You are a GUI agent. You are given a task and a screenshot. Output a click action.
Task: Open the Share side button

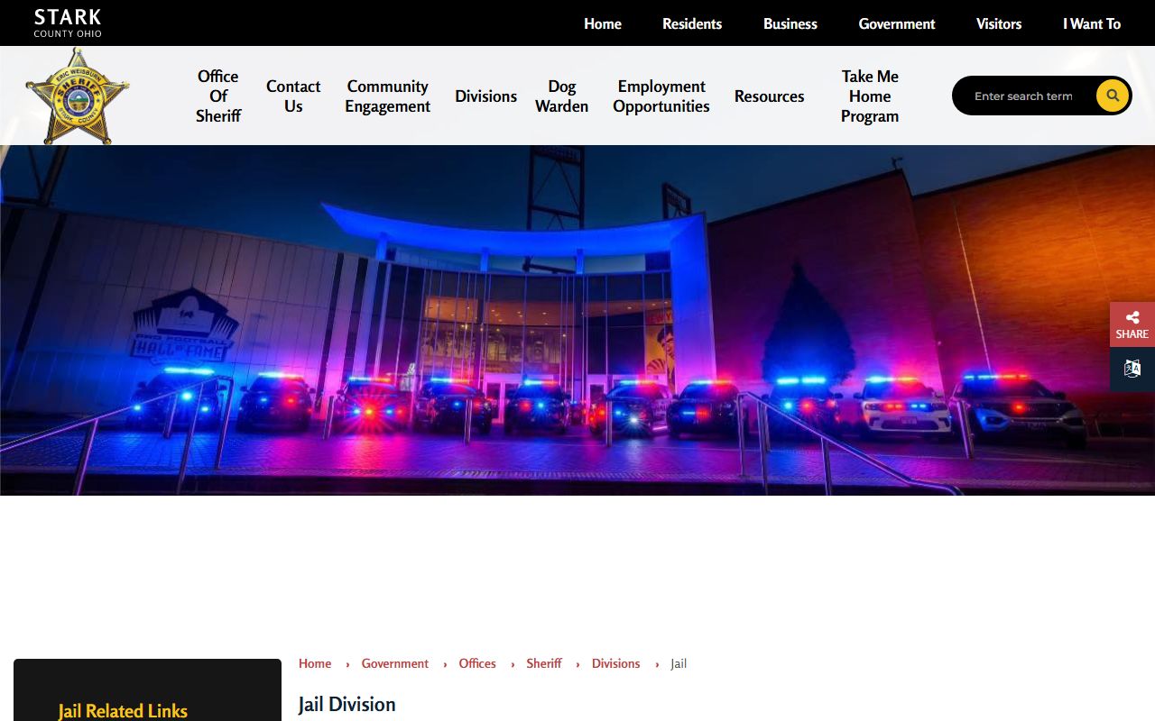point(1132,324)
